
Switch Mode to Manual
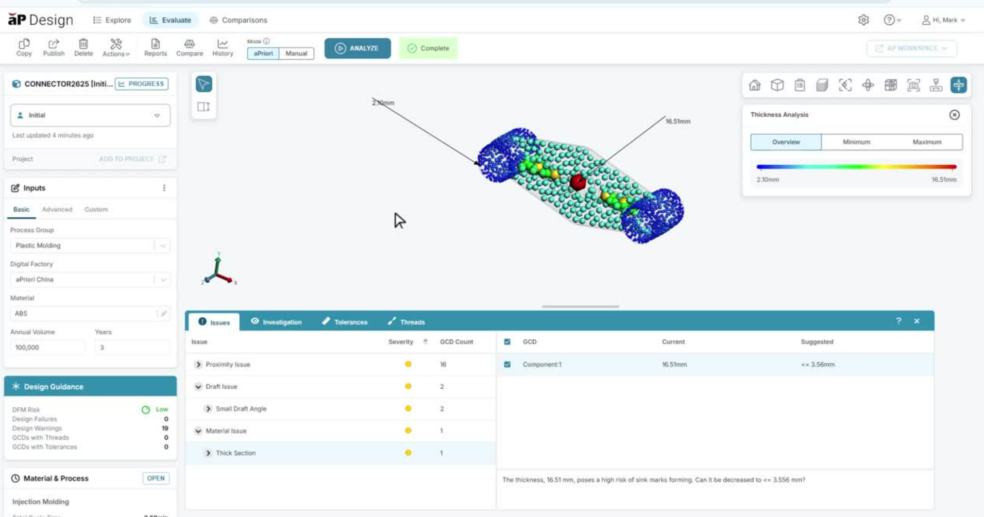click(296, 54)
